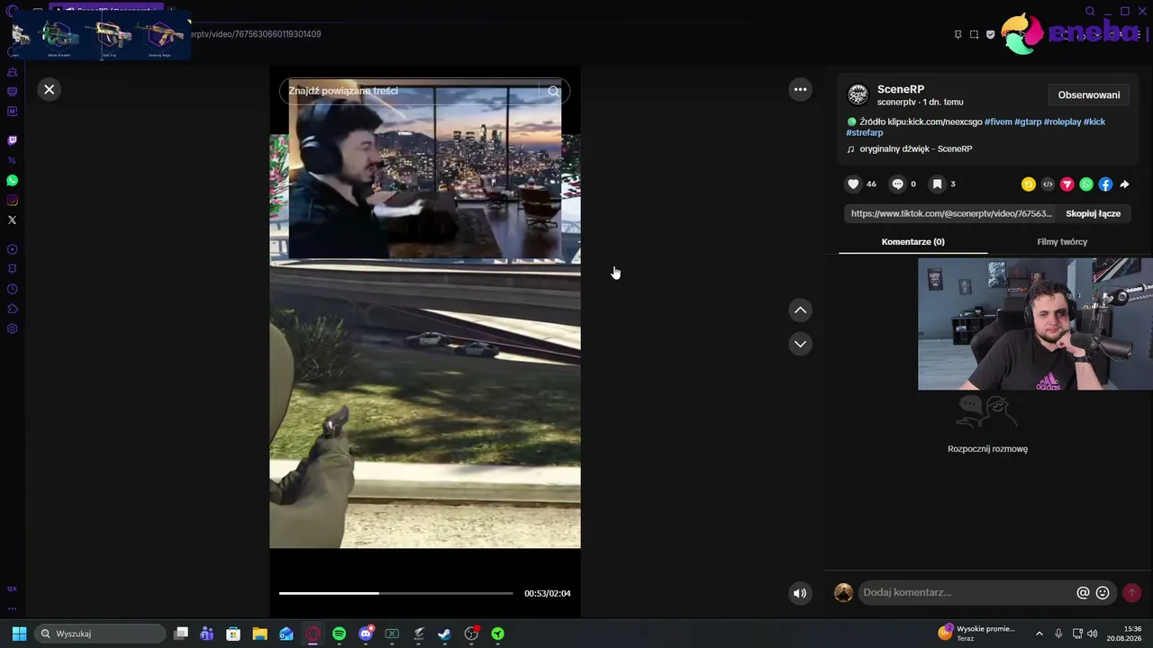This screenshot has height=648, width=1153.
Task: Open File Explorer from the taskbar
Action: coord(259,634)
